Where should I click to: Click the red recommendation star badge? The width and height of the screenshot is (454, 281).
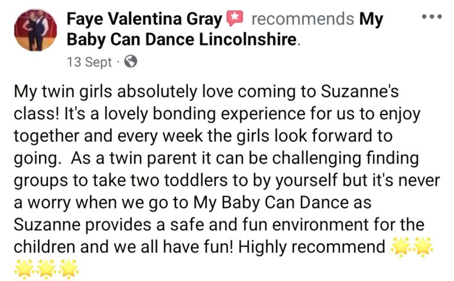click(x=235, y=18)
